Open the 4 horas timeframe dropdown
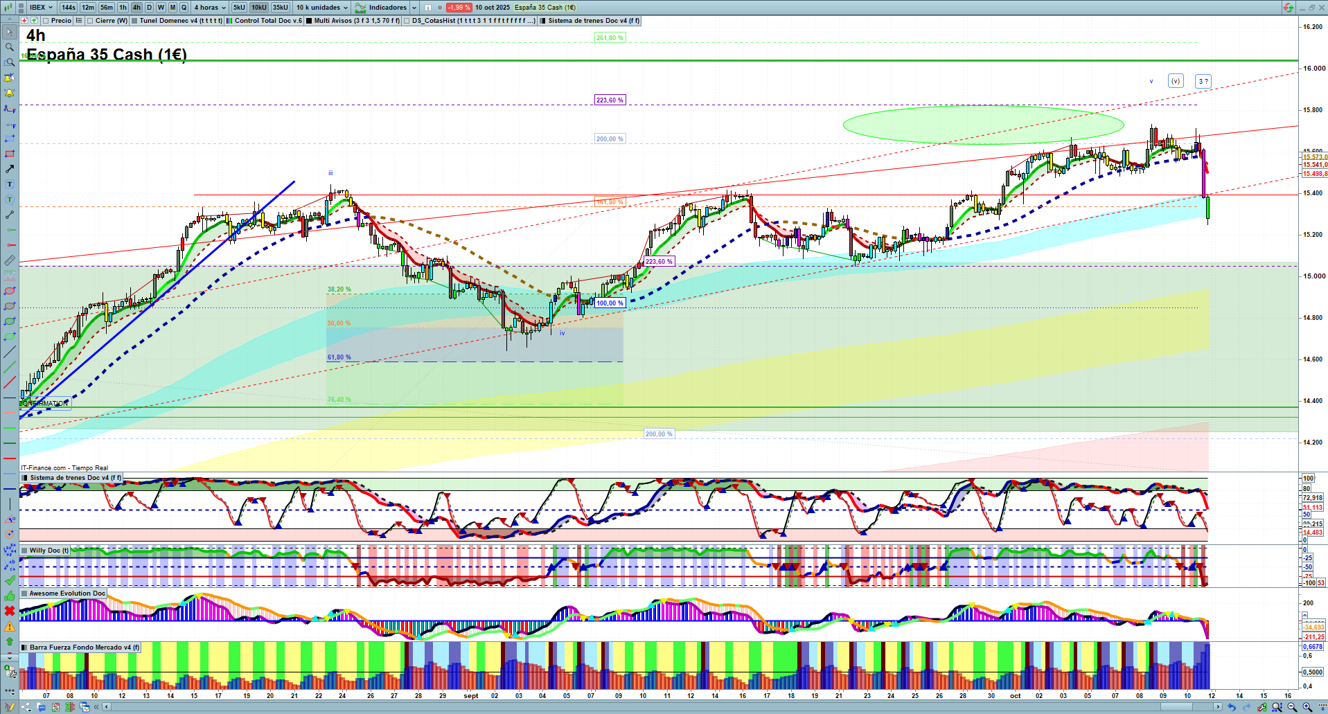 (x=210, y=8)
